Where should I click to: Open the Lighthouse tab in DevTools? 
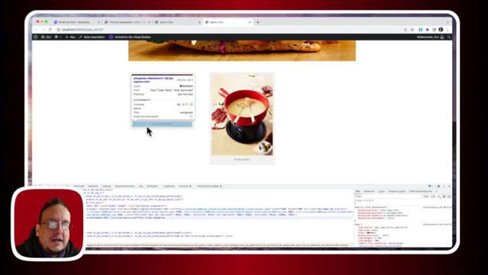[x=169, y=186]
